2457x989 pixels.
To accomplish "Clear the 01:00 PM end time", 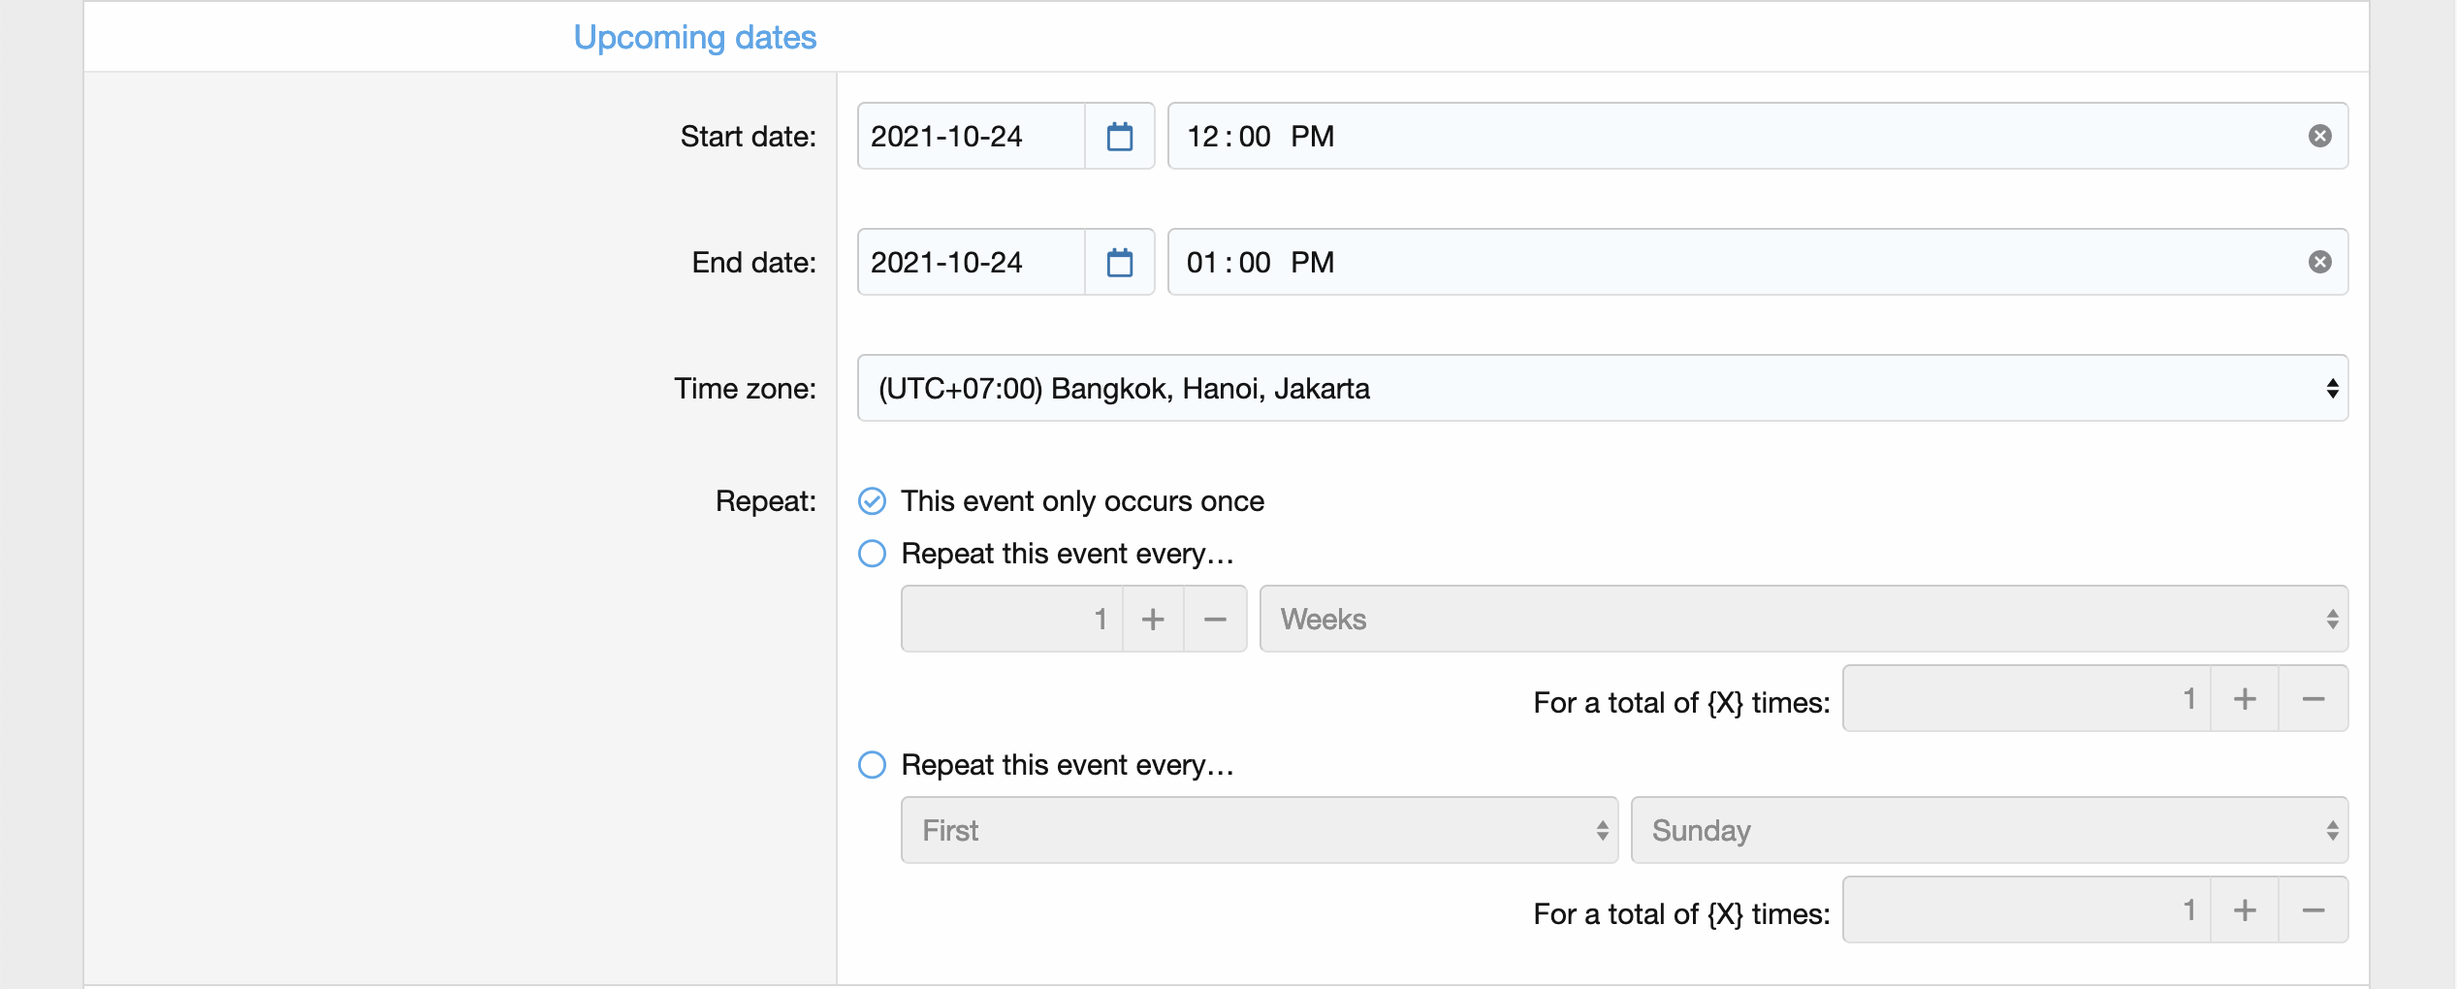I will coord(2319,263).
